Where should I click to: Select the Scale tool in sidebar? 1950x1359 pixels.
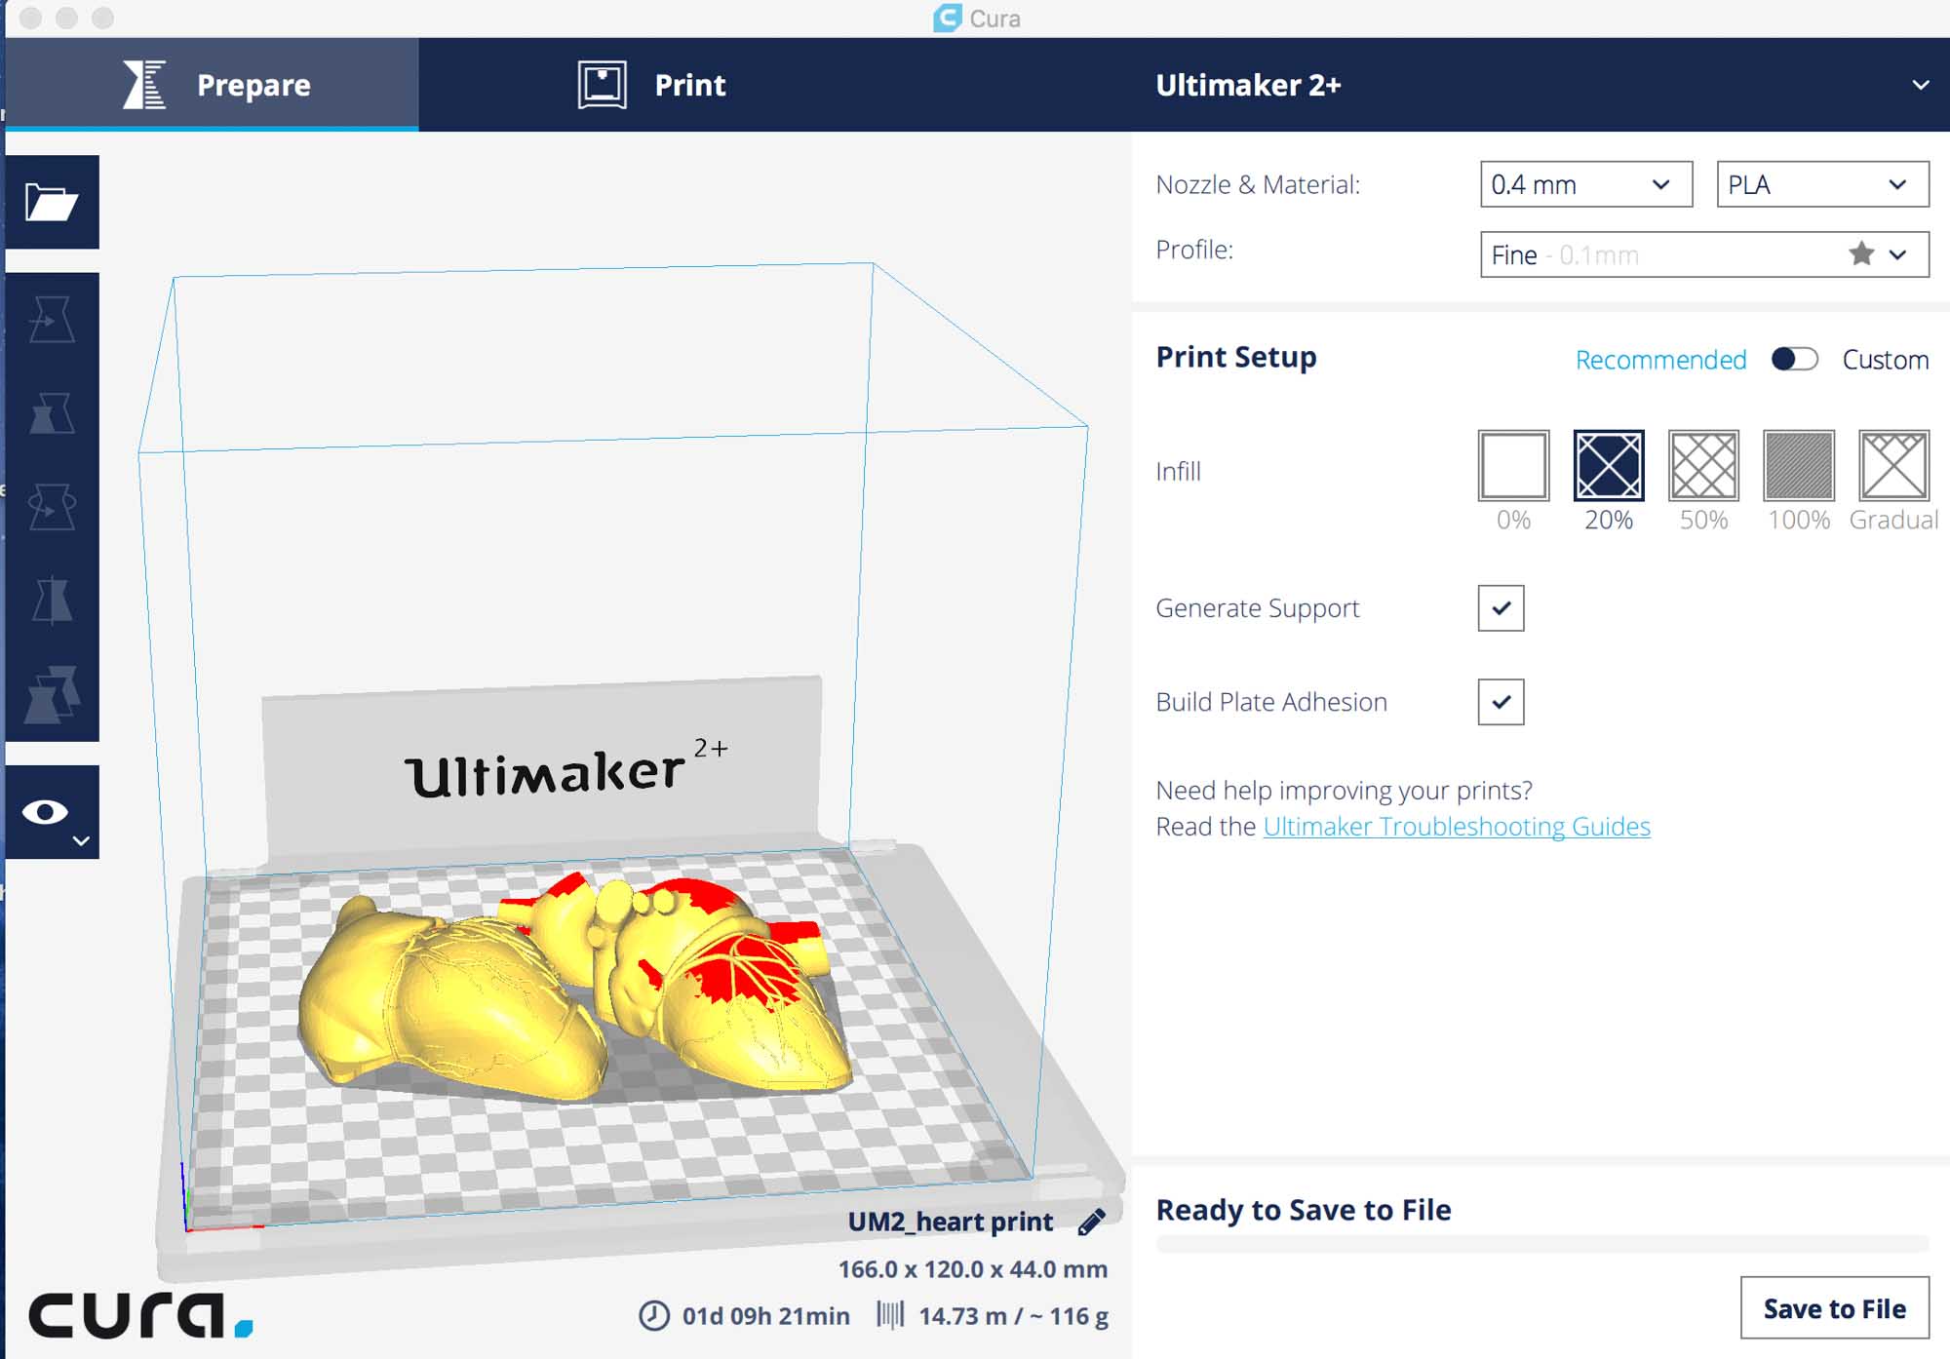click(52, 413)
